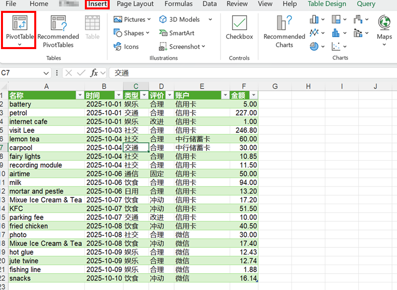
Task: Select the cell containing battery
Action: click(x=46, y=104)
